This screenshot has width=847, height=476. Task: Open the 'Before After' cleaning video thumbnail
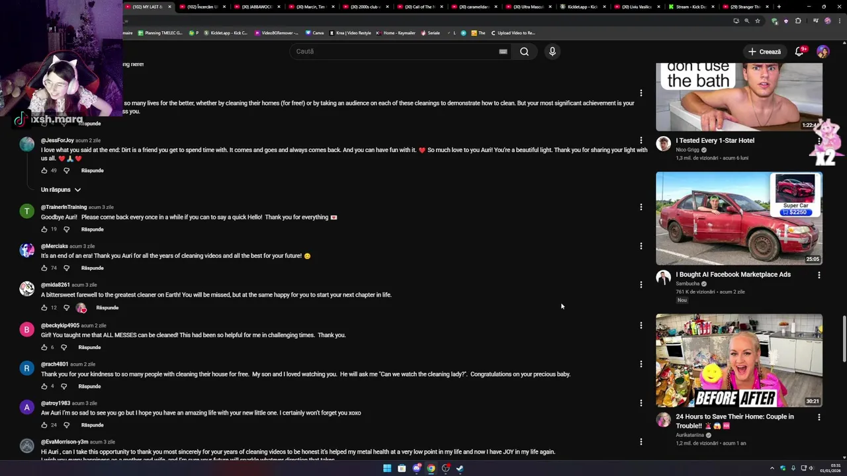tap(739, 360)
